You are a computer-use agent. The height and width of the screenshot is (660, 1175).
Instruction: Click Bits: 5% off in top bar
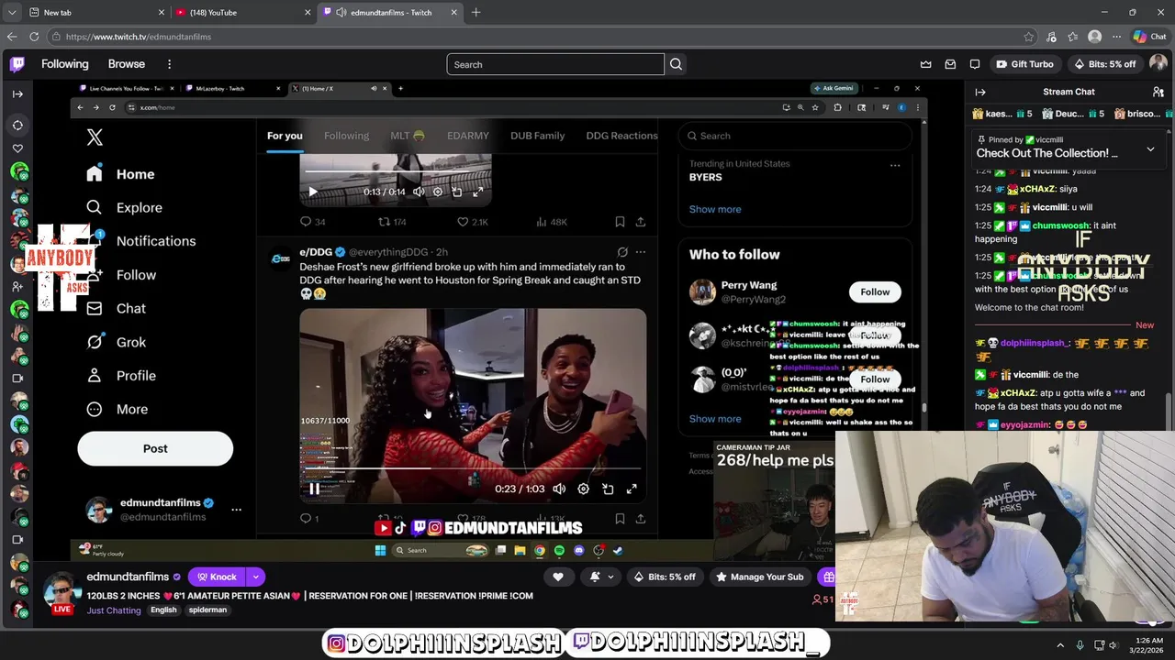[1105, 64]
